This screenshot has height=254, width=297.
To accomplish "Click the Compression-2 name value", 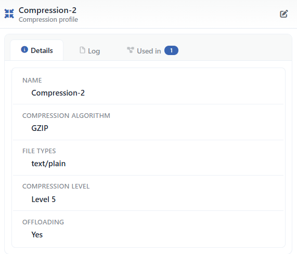I will pos(58,93).
